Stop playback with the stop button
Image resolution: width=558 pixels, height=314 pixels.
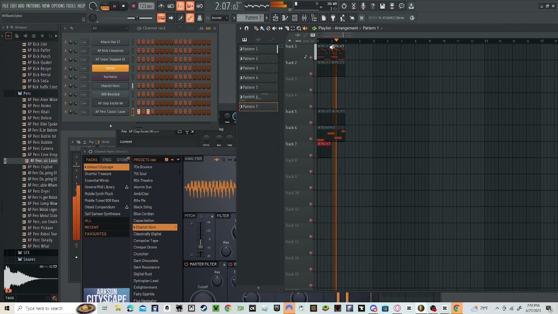[x=123, y=6]
